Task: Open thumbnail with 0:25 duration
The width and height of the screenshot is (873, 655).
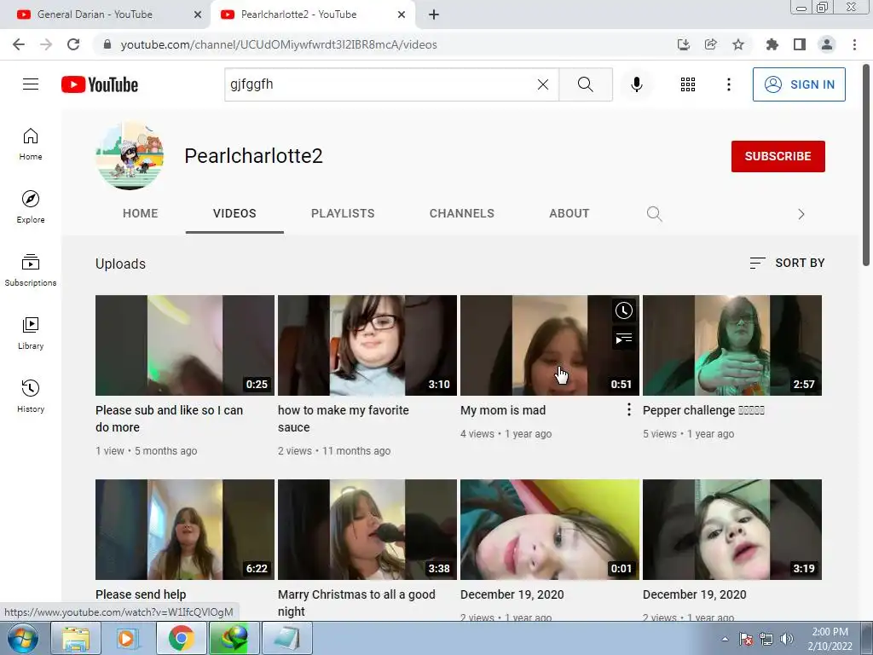Action: [x=185, y=345]
